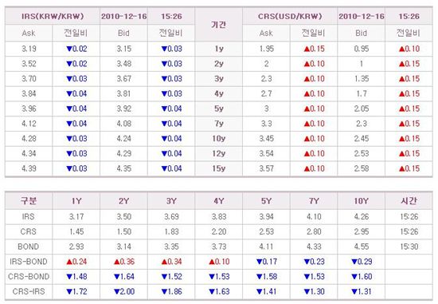Select the 1y period row label
Screen dimensions: 438x304
[x=219, y=49]
